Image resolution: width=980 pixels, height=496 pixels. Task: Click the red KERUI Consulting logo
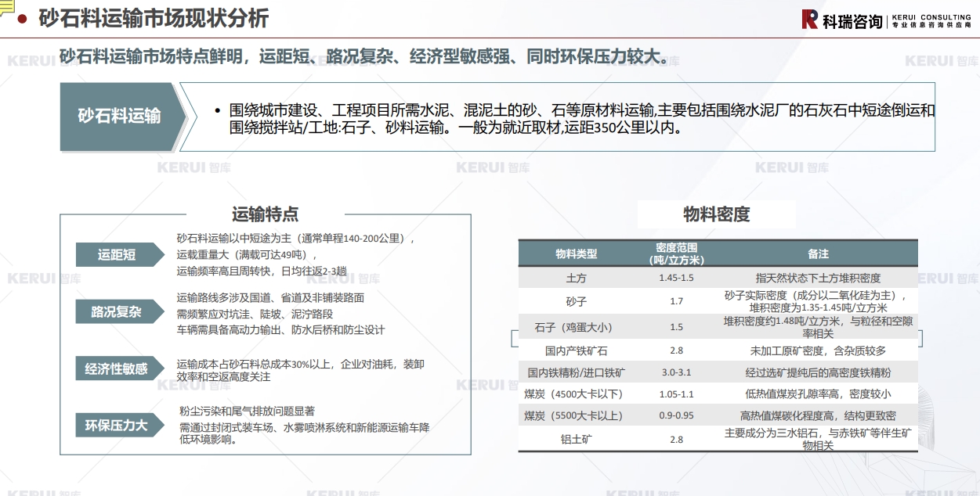[x=810, y=20]
